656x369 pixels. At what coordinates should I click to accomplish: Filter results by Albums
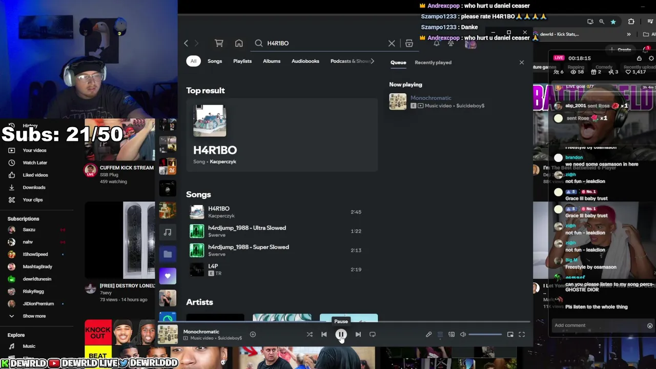pyautogui.click(x=272, y=61)
